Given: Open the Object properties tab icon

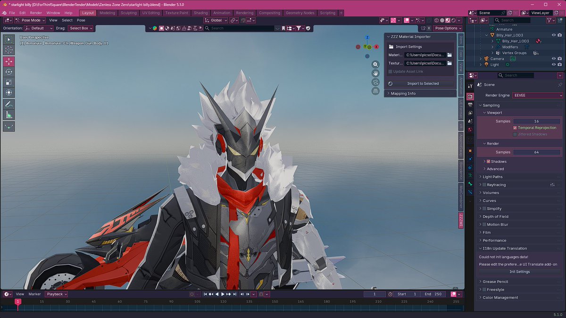Looking at the screenshot, I should pos(470,151).
